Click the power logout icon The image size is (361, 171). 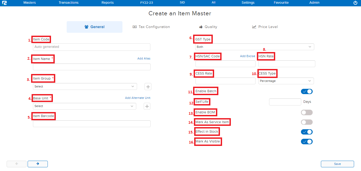[x=355, y=3]
